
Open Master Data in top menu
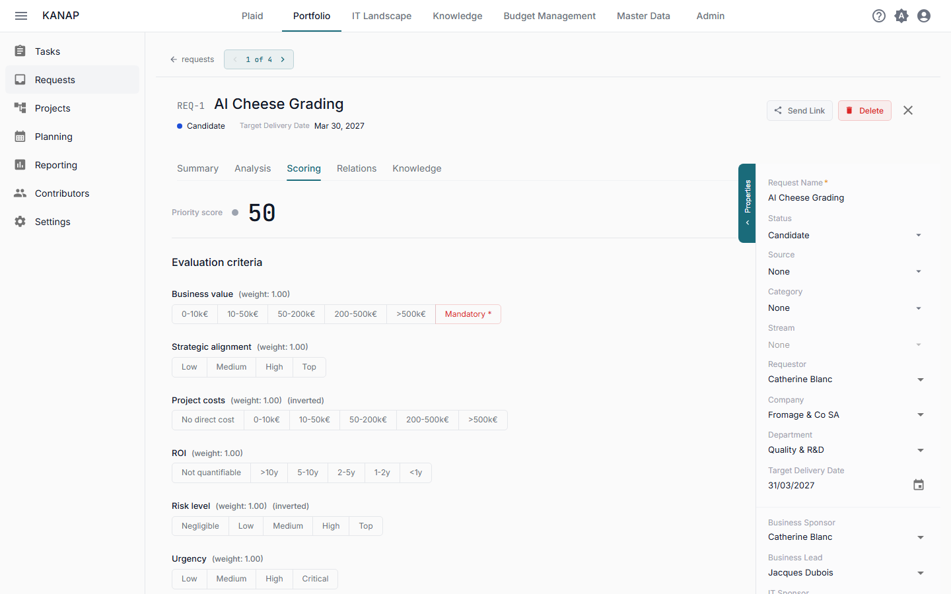(643, 16)
